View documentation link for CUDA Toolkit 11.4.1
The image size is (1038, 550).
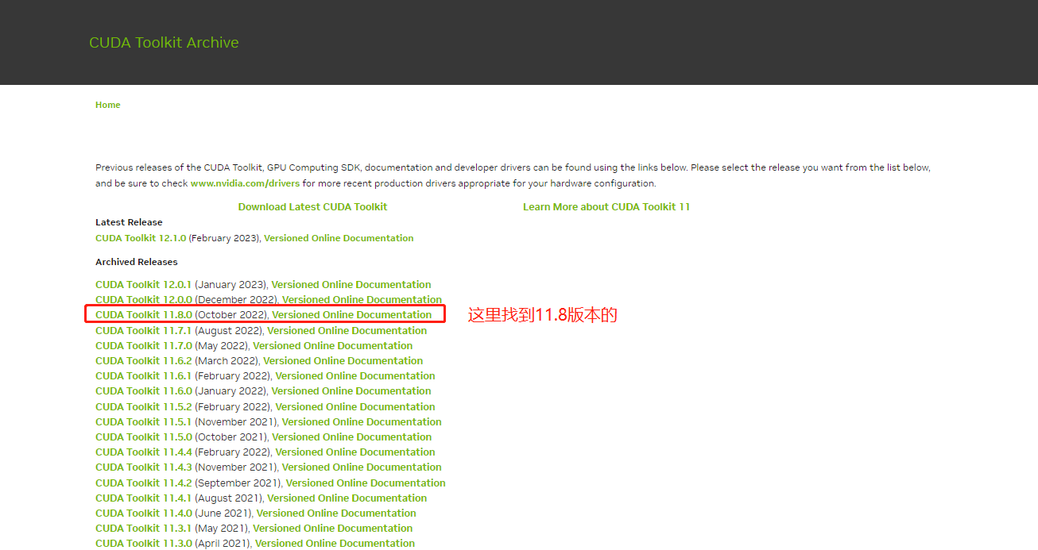[x=347, y=498]
